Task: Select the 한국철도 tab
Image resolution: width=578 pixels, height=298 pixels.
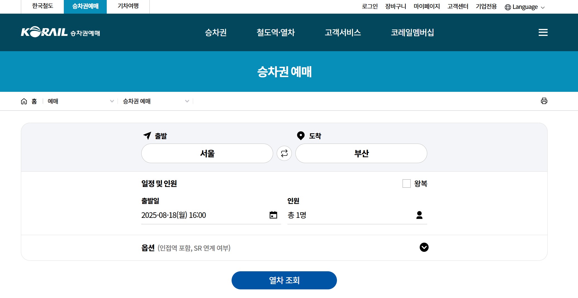Action: [x=43, y=6]
